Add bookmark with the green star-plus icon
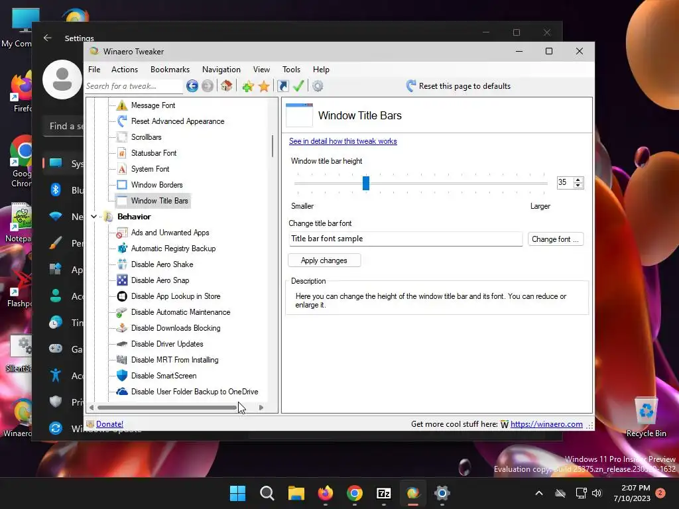The width and height of the screenshot is (679, 509). (248, 86)
